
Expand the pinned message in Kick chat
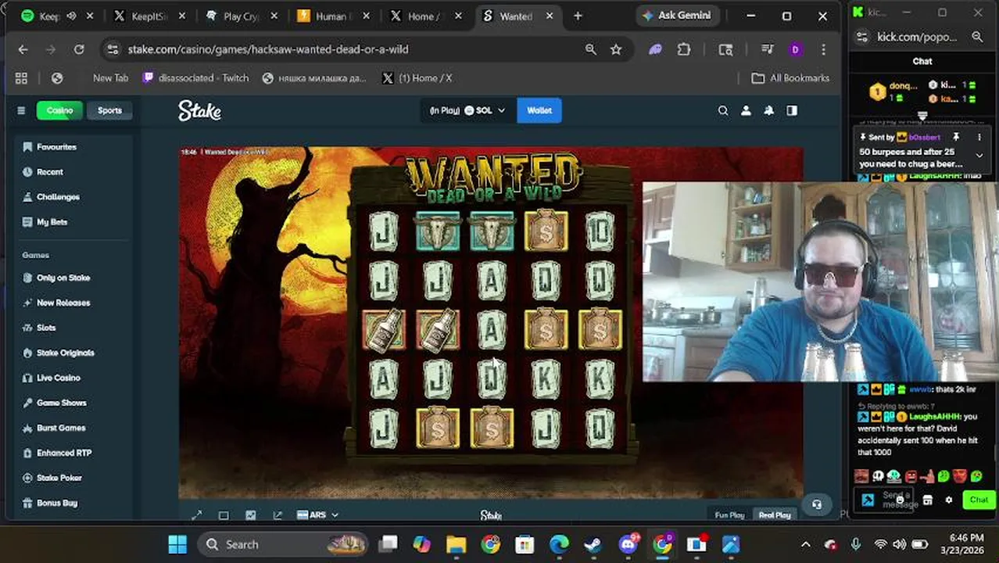tap(979, 155)
